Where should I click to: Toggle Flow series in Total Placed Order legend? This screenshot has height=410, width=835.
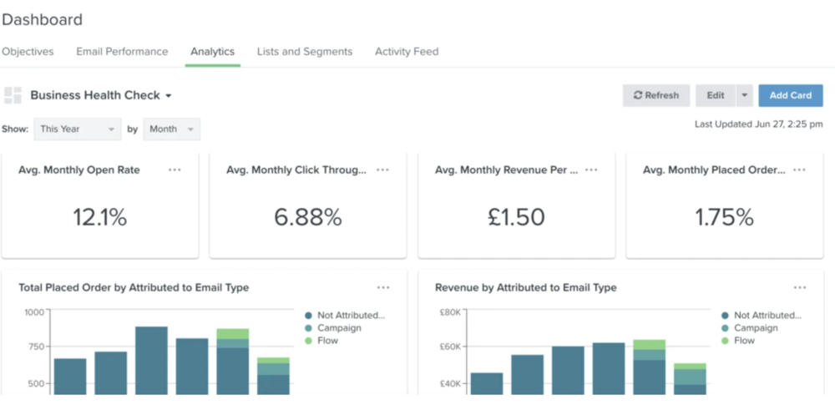pos(327,341)
